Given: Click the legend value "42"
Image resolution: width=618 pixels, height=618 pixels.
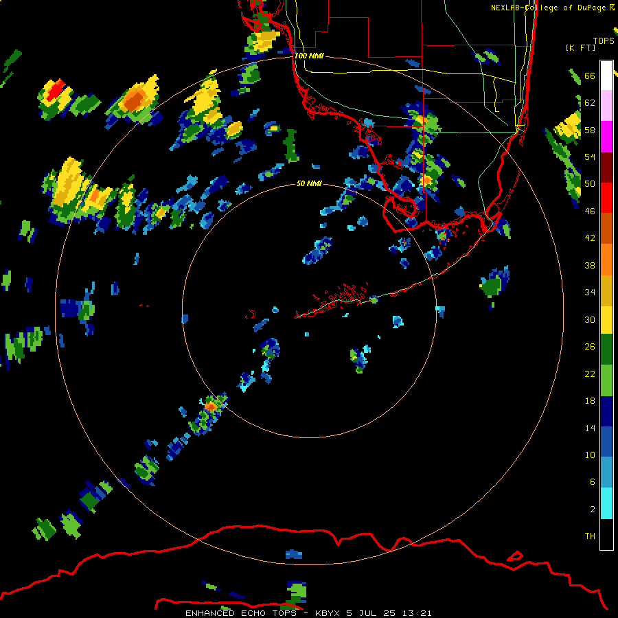Looking at the screenshot, I should (590, 238).
